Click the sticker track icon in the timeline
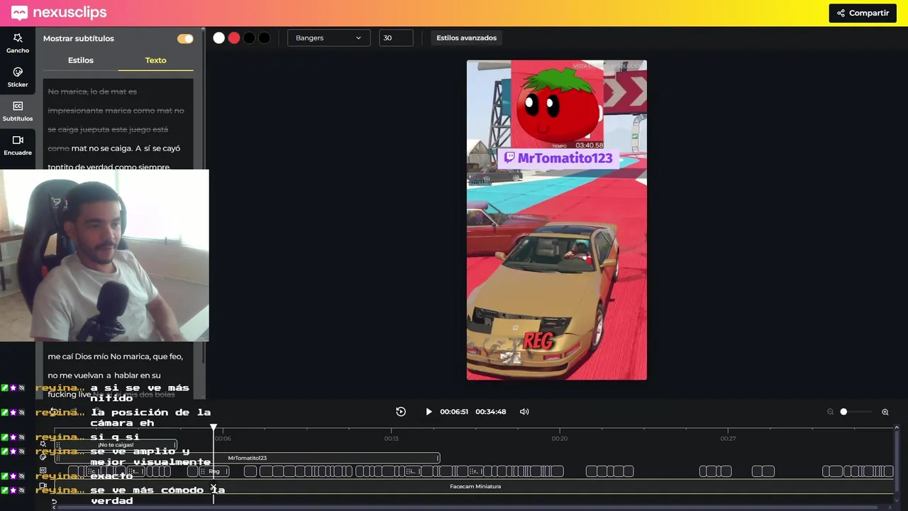The height and width of the screenshot is (511, 908). pyautogui.click(x=43, y=458)
